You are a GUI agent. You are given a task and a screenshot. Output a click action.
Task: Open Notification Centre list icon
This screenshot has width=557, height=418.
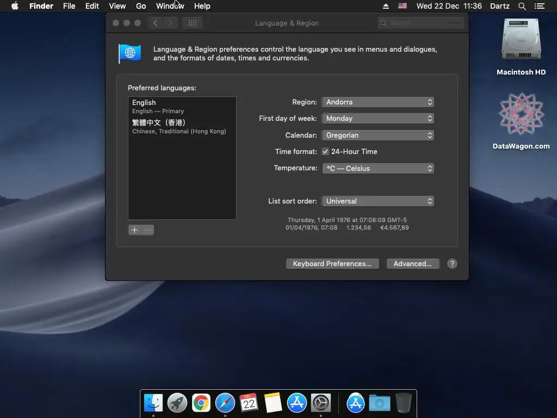[539, 6]
